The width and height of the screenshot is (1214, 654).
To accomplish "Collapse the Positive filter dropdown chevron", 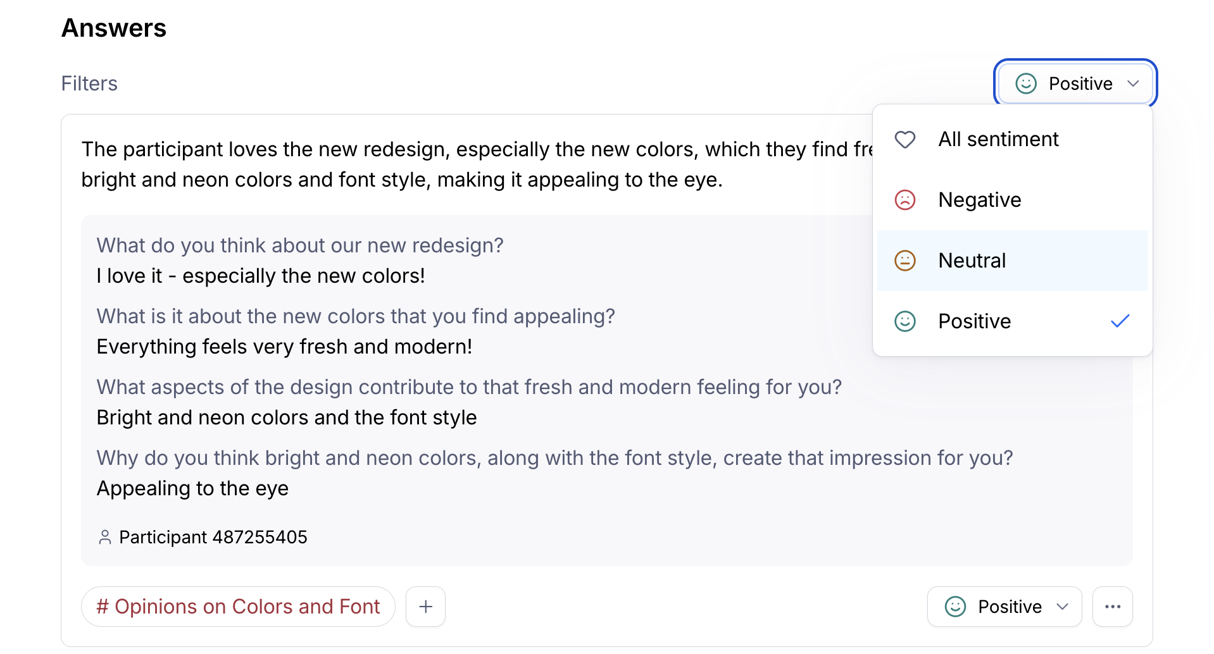I will [1133, 83].
